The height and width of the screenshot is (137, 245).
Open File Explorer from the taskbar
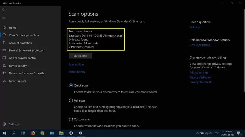[61, 133]
